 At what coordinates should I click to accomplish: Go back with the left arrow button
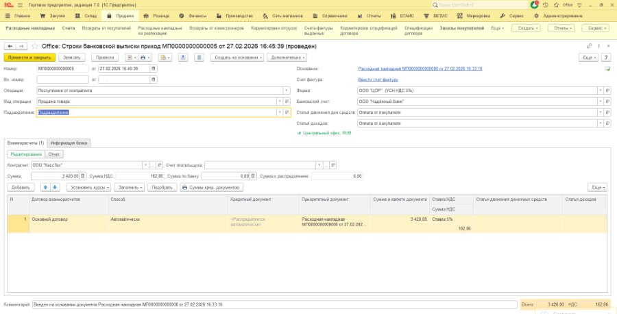click(x=10, y=47)
